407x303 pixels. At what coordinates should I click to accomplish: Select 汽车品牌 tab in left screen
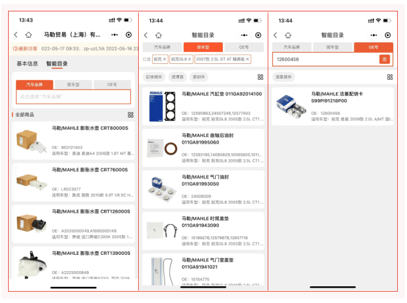[x=35, y=85]
